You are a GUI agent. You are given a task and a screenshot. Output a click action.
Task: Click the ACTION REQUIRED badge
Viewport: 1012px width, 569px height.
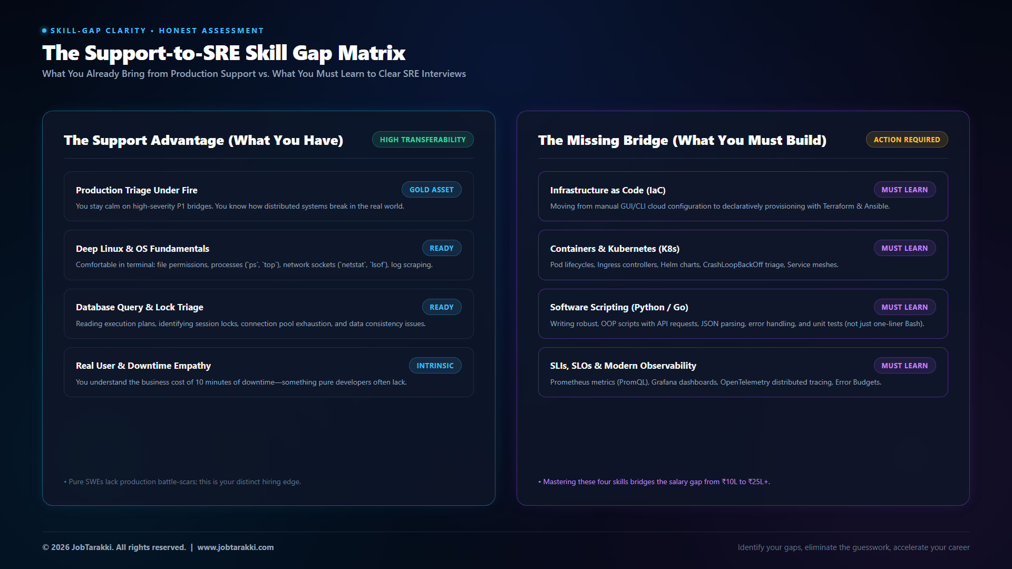click(907, 140)
